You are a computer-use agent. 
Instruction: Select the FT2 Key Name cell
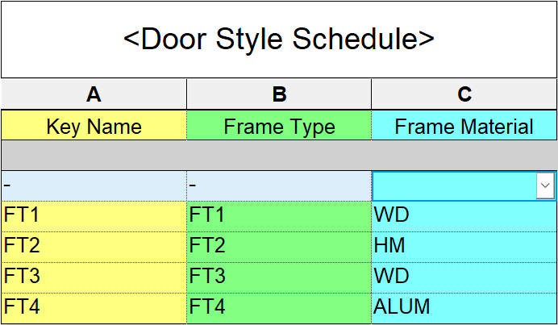point(94,245)
